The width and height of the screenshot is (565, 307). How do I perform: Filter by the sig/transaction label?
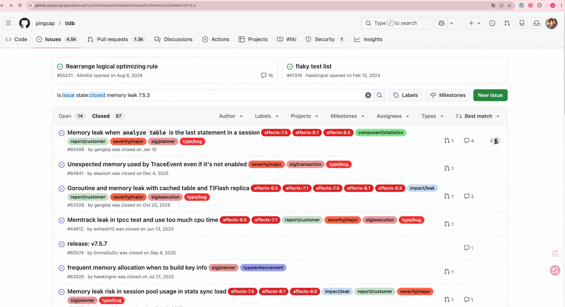click(305, 164)
